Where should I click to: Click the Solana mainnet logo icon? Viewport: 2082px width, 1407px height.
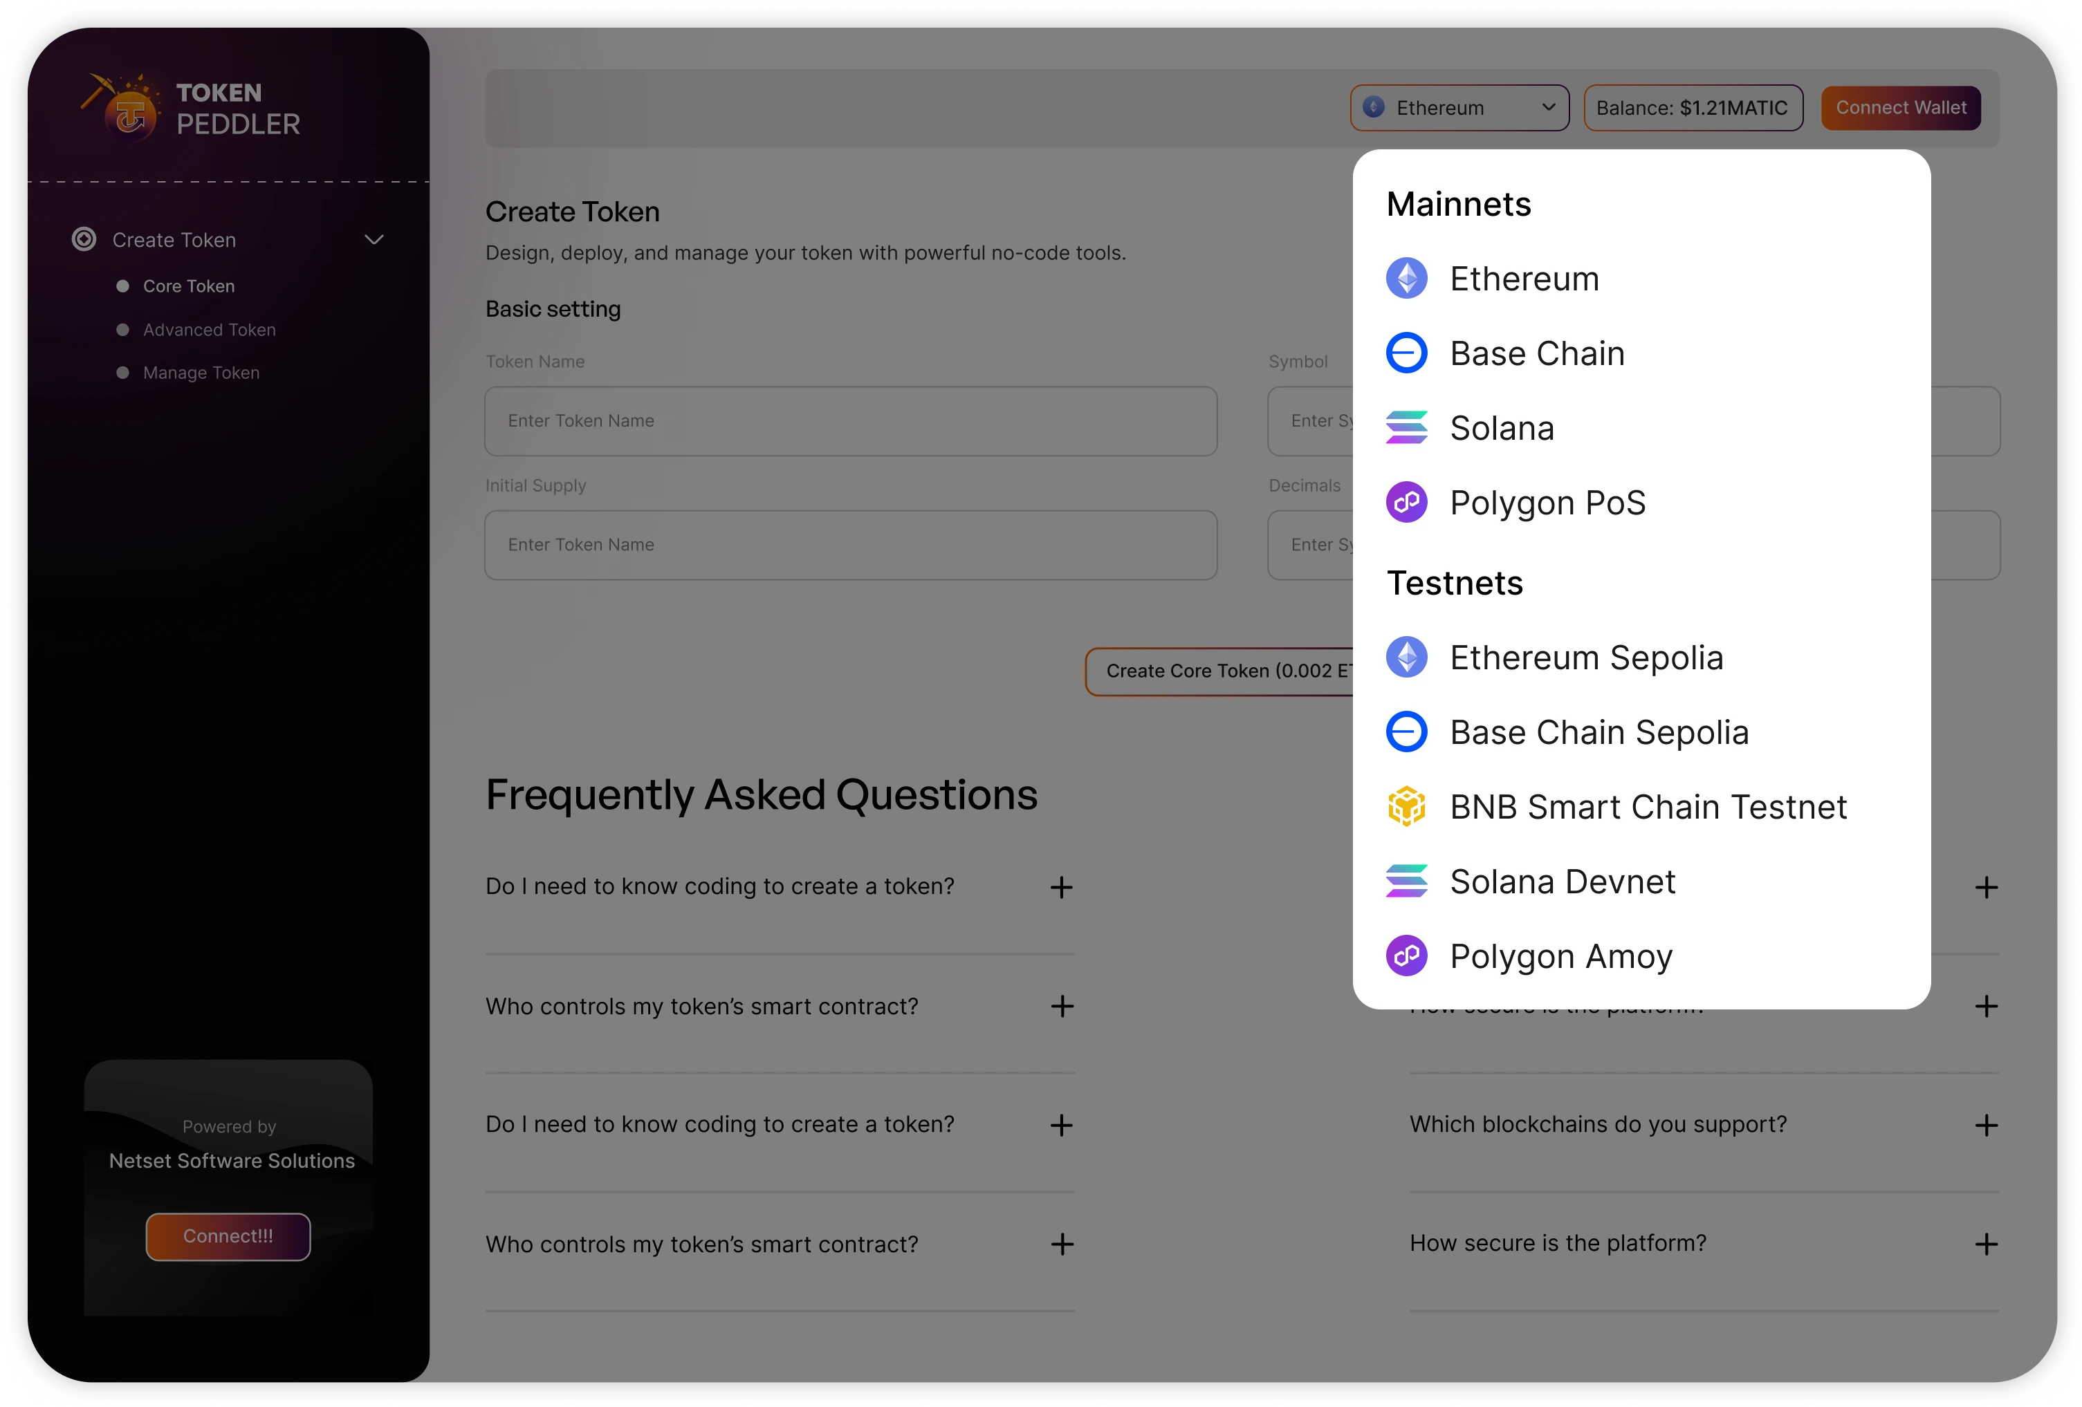click(1406, 428)
